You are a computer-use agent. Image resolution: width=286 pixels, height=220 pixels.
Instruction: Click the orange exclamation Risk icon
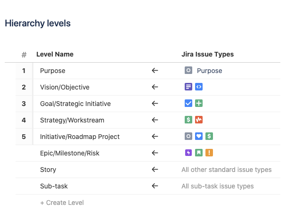209,153
